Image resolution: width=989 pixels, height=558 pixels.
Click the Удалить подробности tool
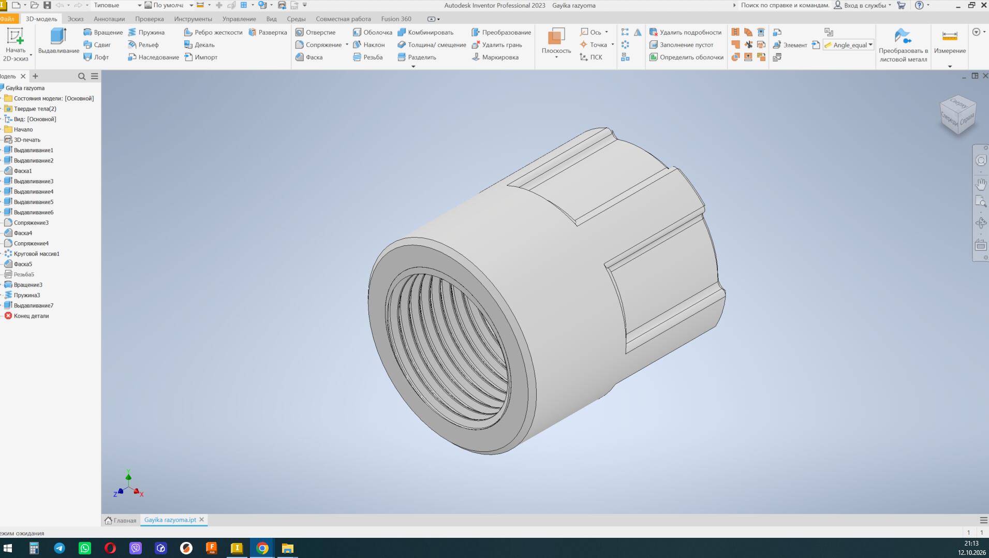click(x=685, y=32)
